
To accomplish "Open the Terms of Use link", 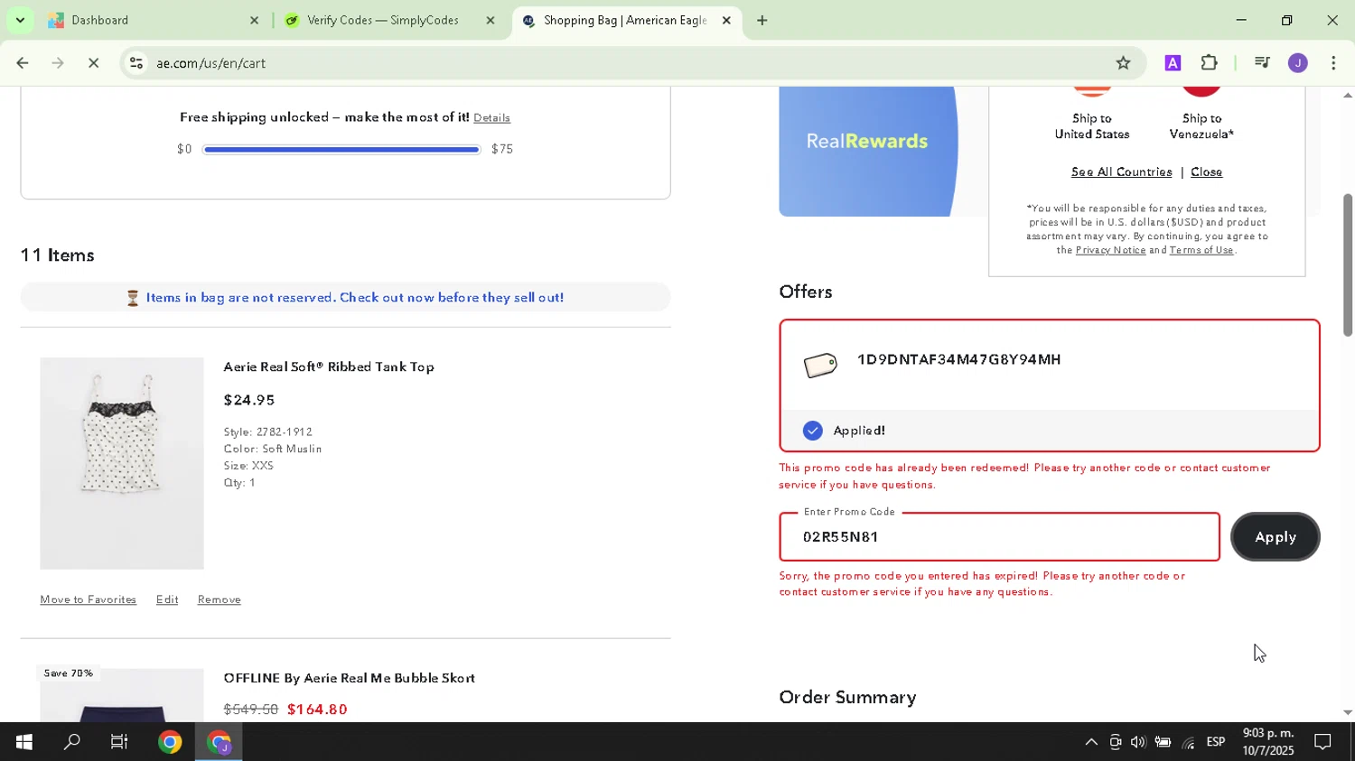I will (x=1201, y=250).
